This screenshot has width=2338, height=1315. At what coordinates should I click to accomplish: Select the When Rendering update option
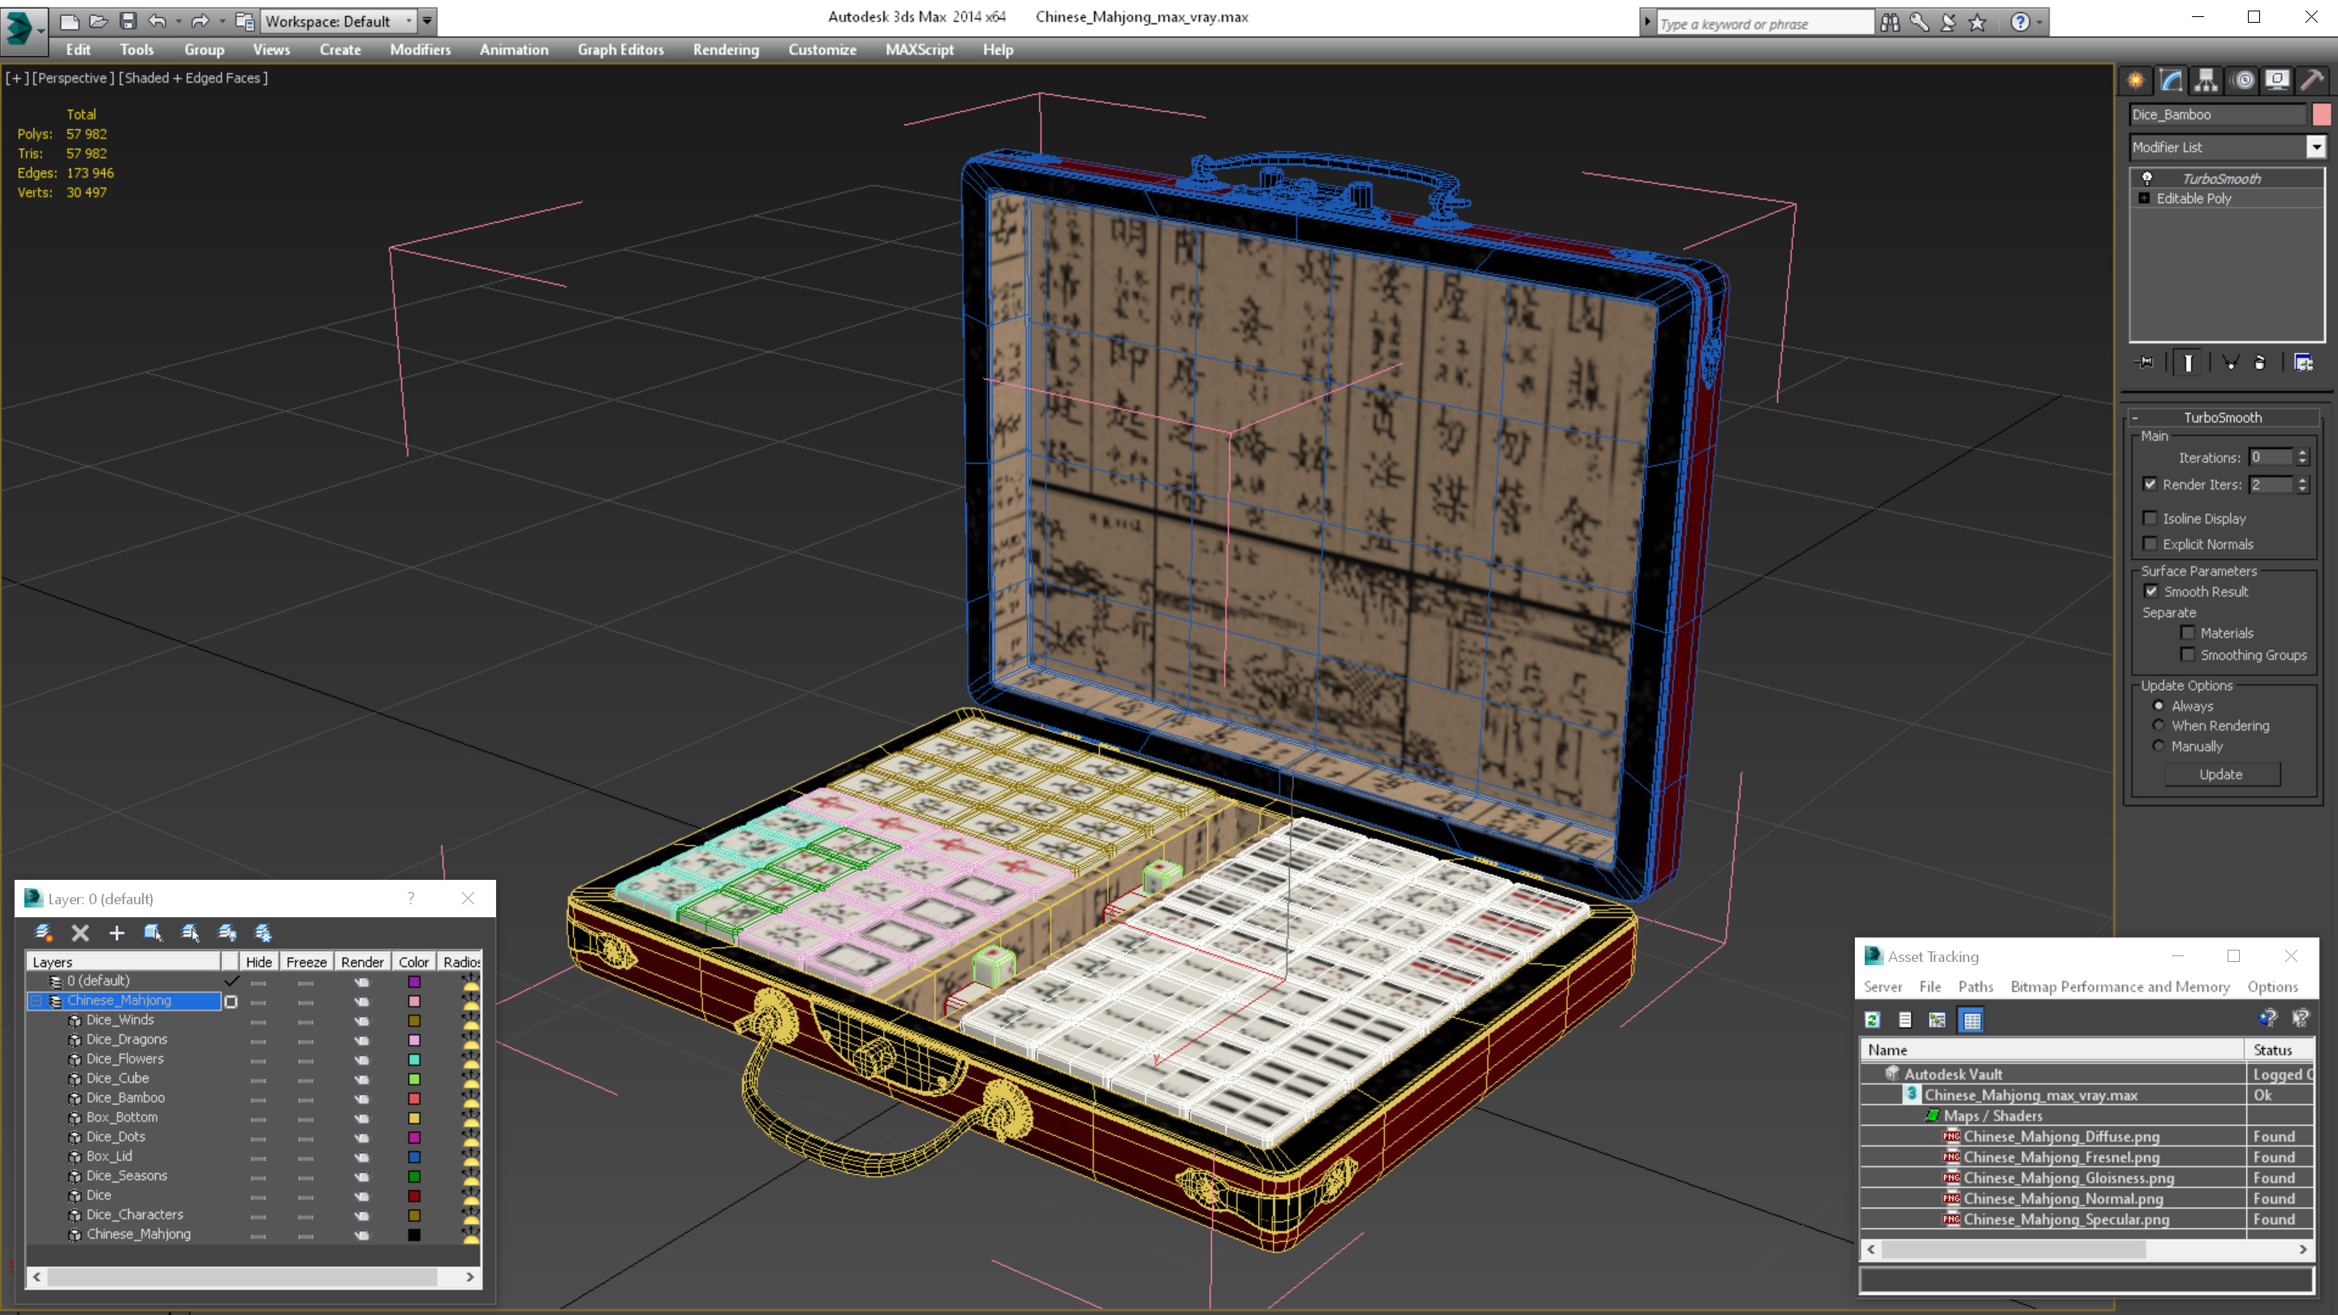pos(2159,725)
